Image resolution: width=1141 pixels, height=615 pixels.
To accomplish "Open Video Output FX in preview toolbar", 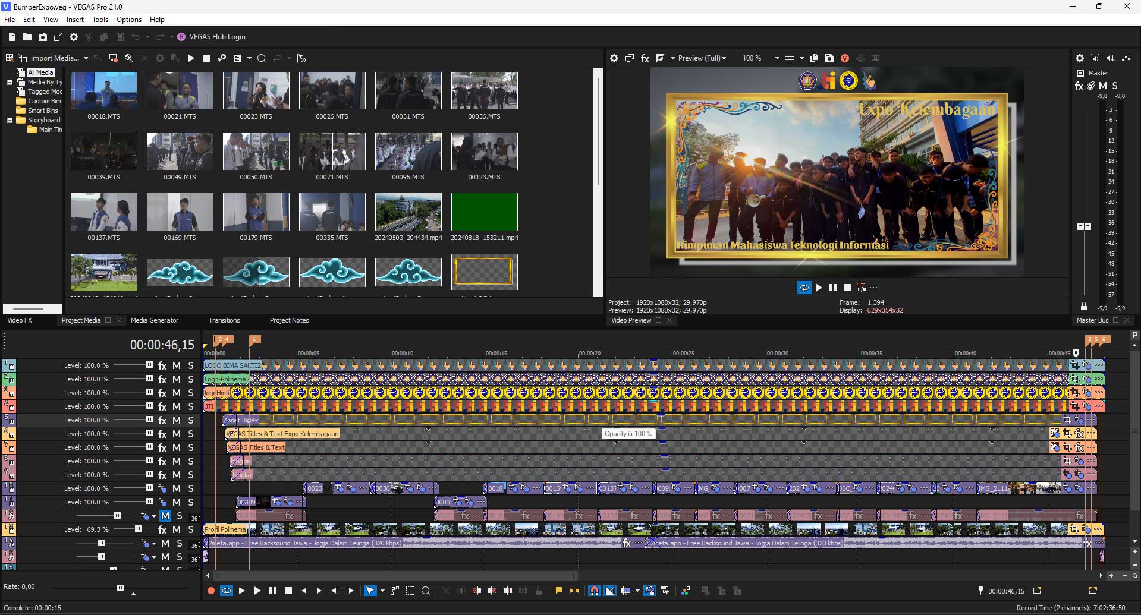I will click(645, 58).
